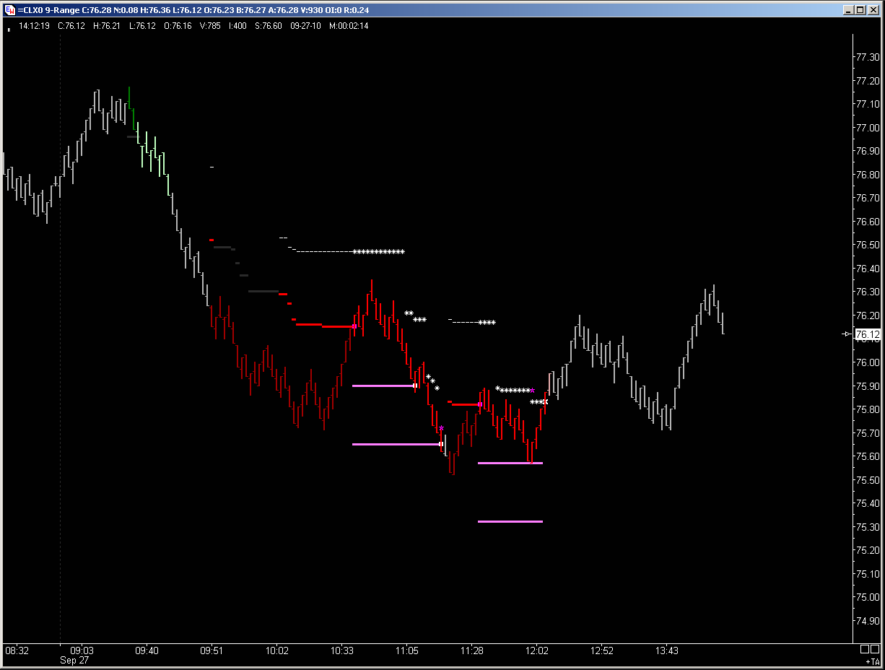
Task: Click the 14:12:19 time readout in the info line
Action: 34,26
